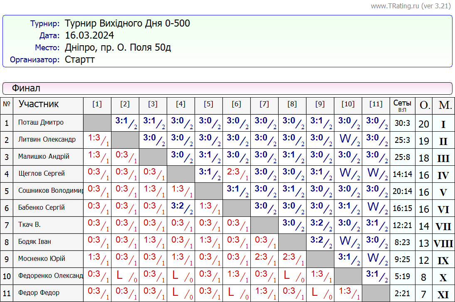Click the Сеты column header
Viewport: 455px width, 302px height.
point(402,105)
